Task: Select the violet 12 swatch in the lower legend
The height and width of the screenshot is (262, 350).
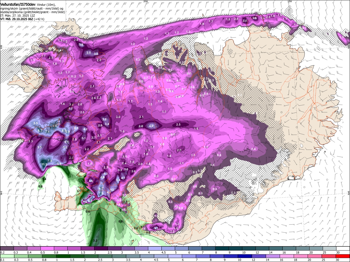Action: point(259,256)
